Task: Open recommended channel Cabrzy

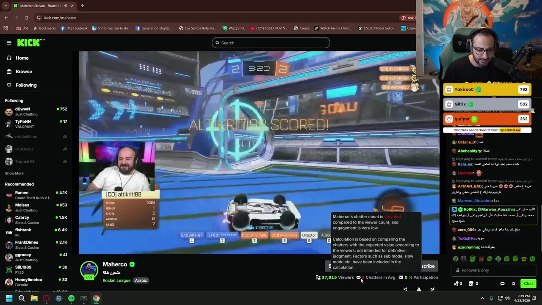Action: coord(36,220)
